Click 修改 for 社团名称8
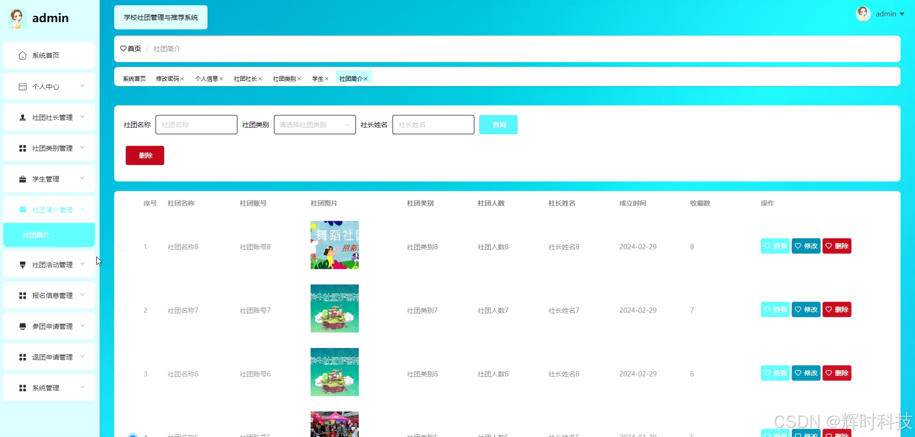 click(x=806, y=246)
